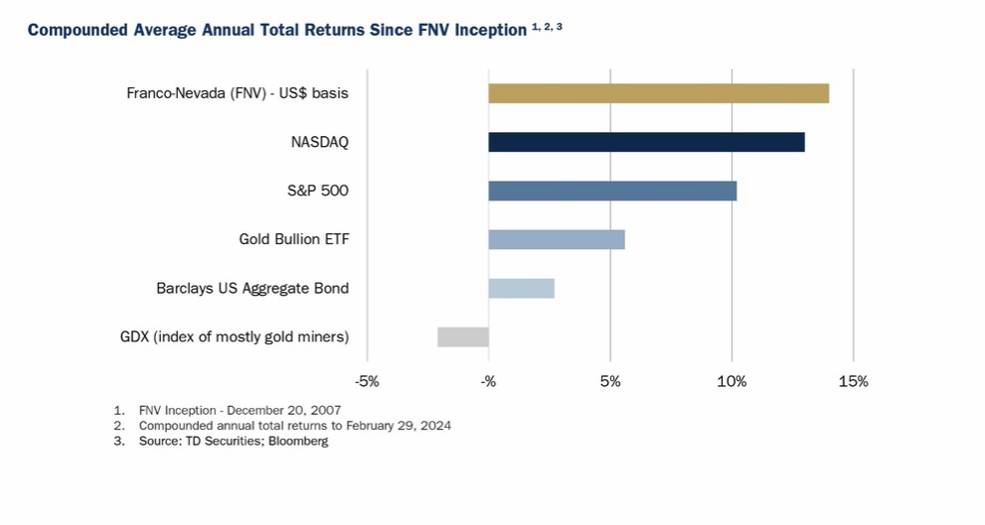Click the Barclays US Aggregate Bond label
Viewport: 985px width, 525px height.
[x=252, y=288]
